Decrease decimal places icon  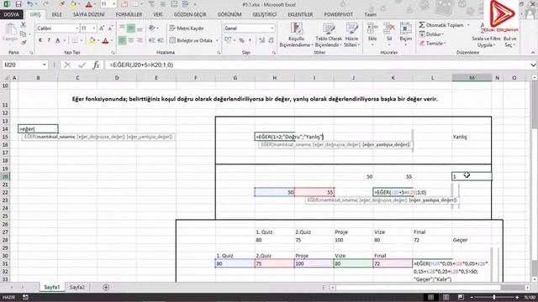271,40
